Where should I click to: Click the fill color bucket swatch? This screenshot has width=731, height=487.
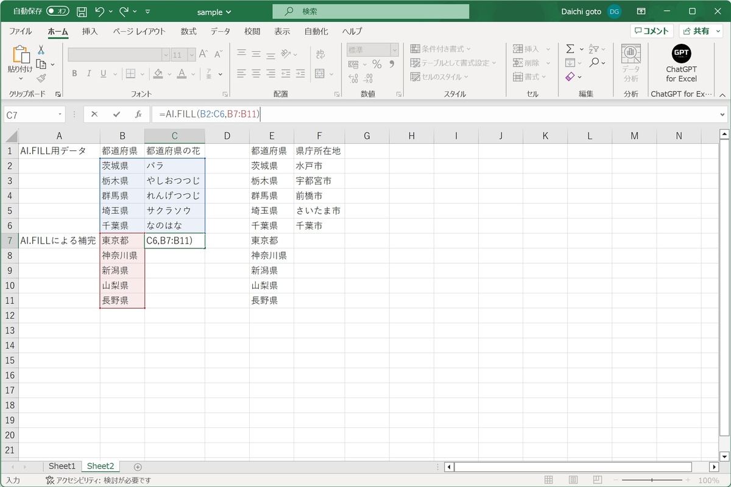tap(158, 74)
